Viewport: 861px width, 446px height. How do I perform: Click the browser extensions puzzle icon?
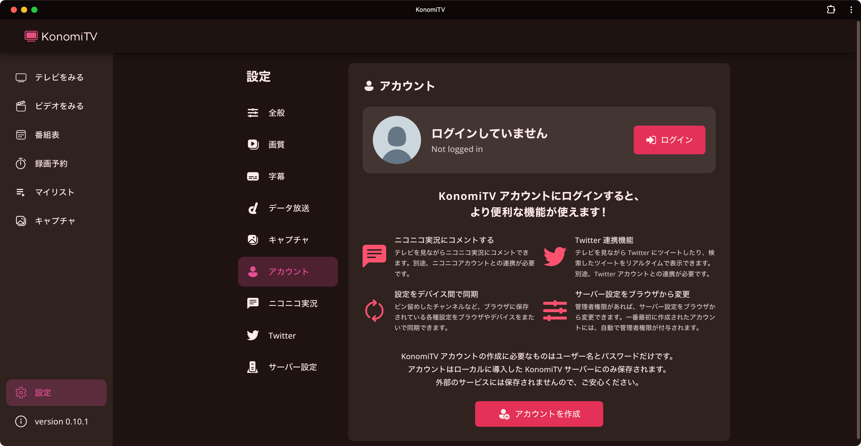pos(831,10)
